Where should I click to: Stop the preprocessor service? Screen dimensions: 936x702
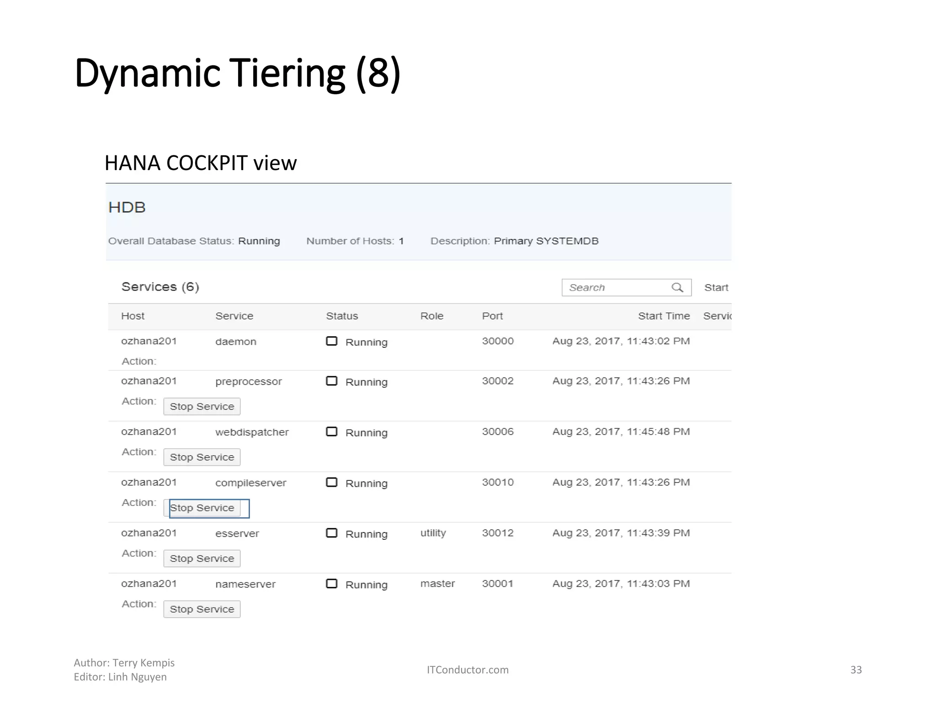(202, 406)
